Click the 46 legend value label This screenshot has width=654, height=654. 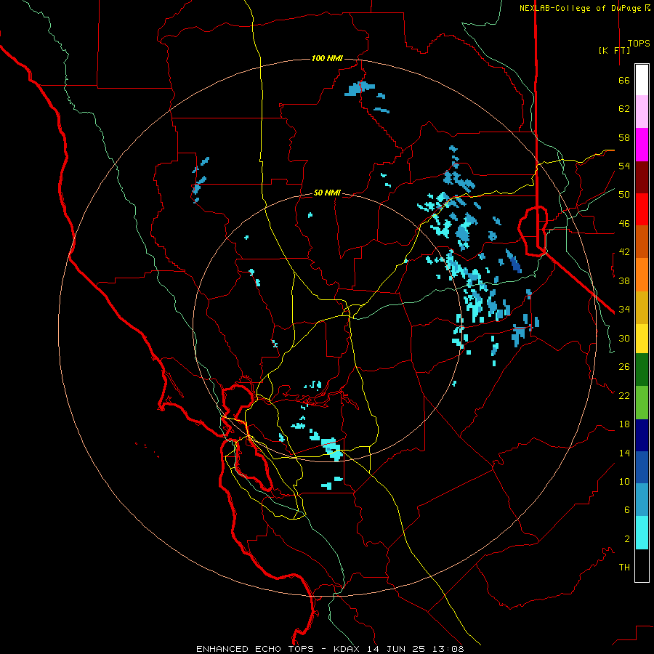(624, 223)
